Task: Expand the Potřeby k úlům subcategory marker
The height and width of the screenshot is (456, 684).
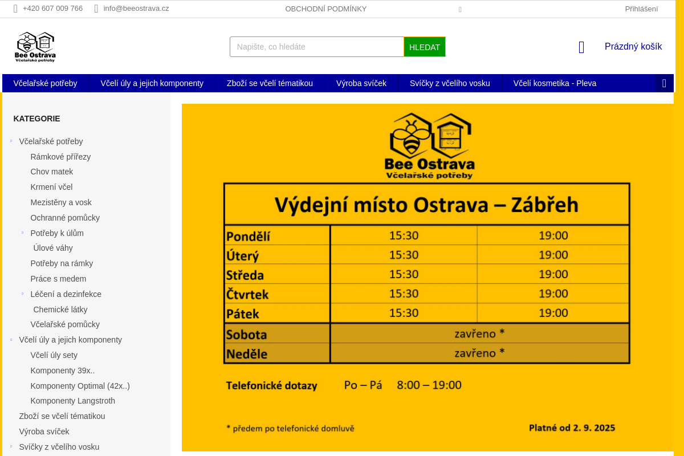Action: pyautogui.click(x=23, y=232)
